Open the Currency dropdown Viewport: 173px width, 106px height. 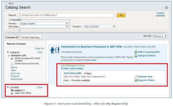[x=99, y=26]
